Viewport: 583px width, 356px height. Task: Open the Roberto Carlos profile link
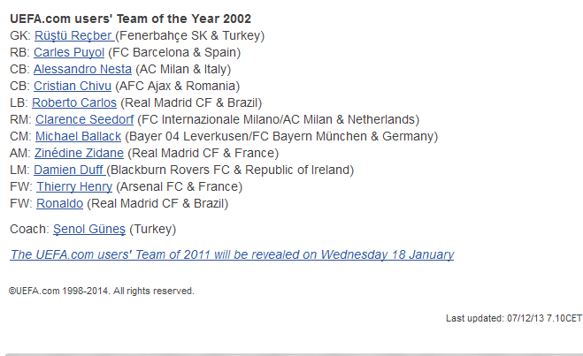pos(74,102)
